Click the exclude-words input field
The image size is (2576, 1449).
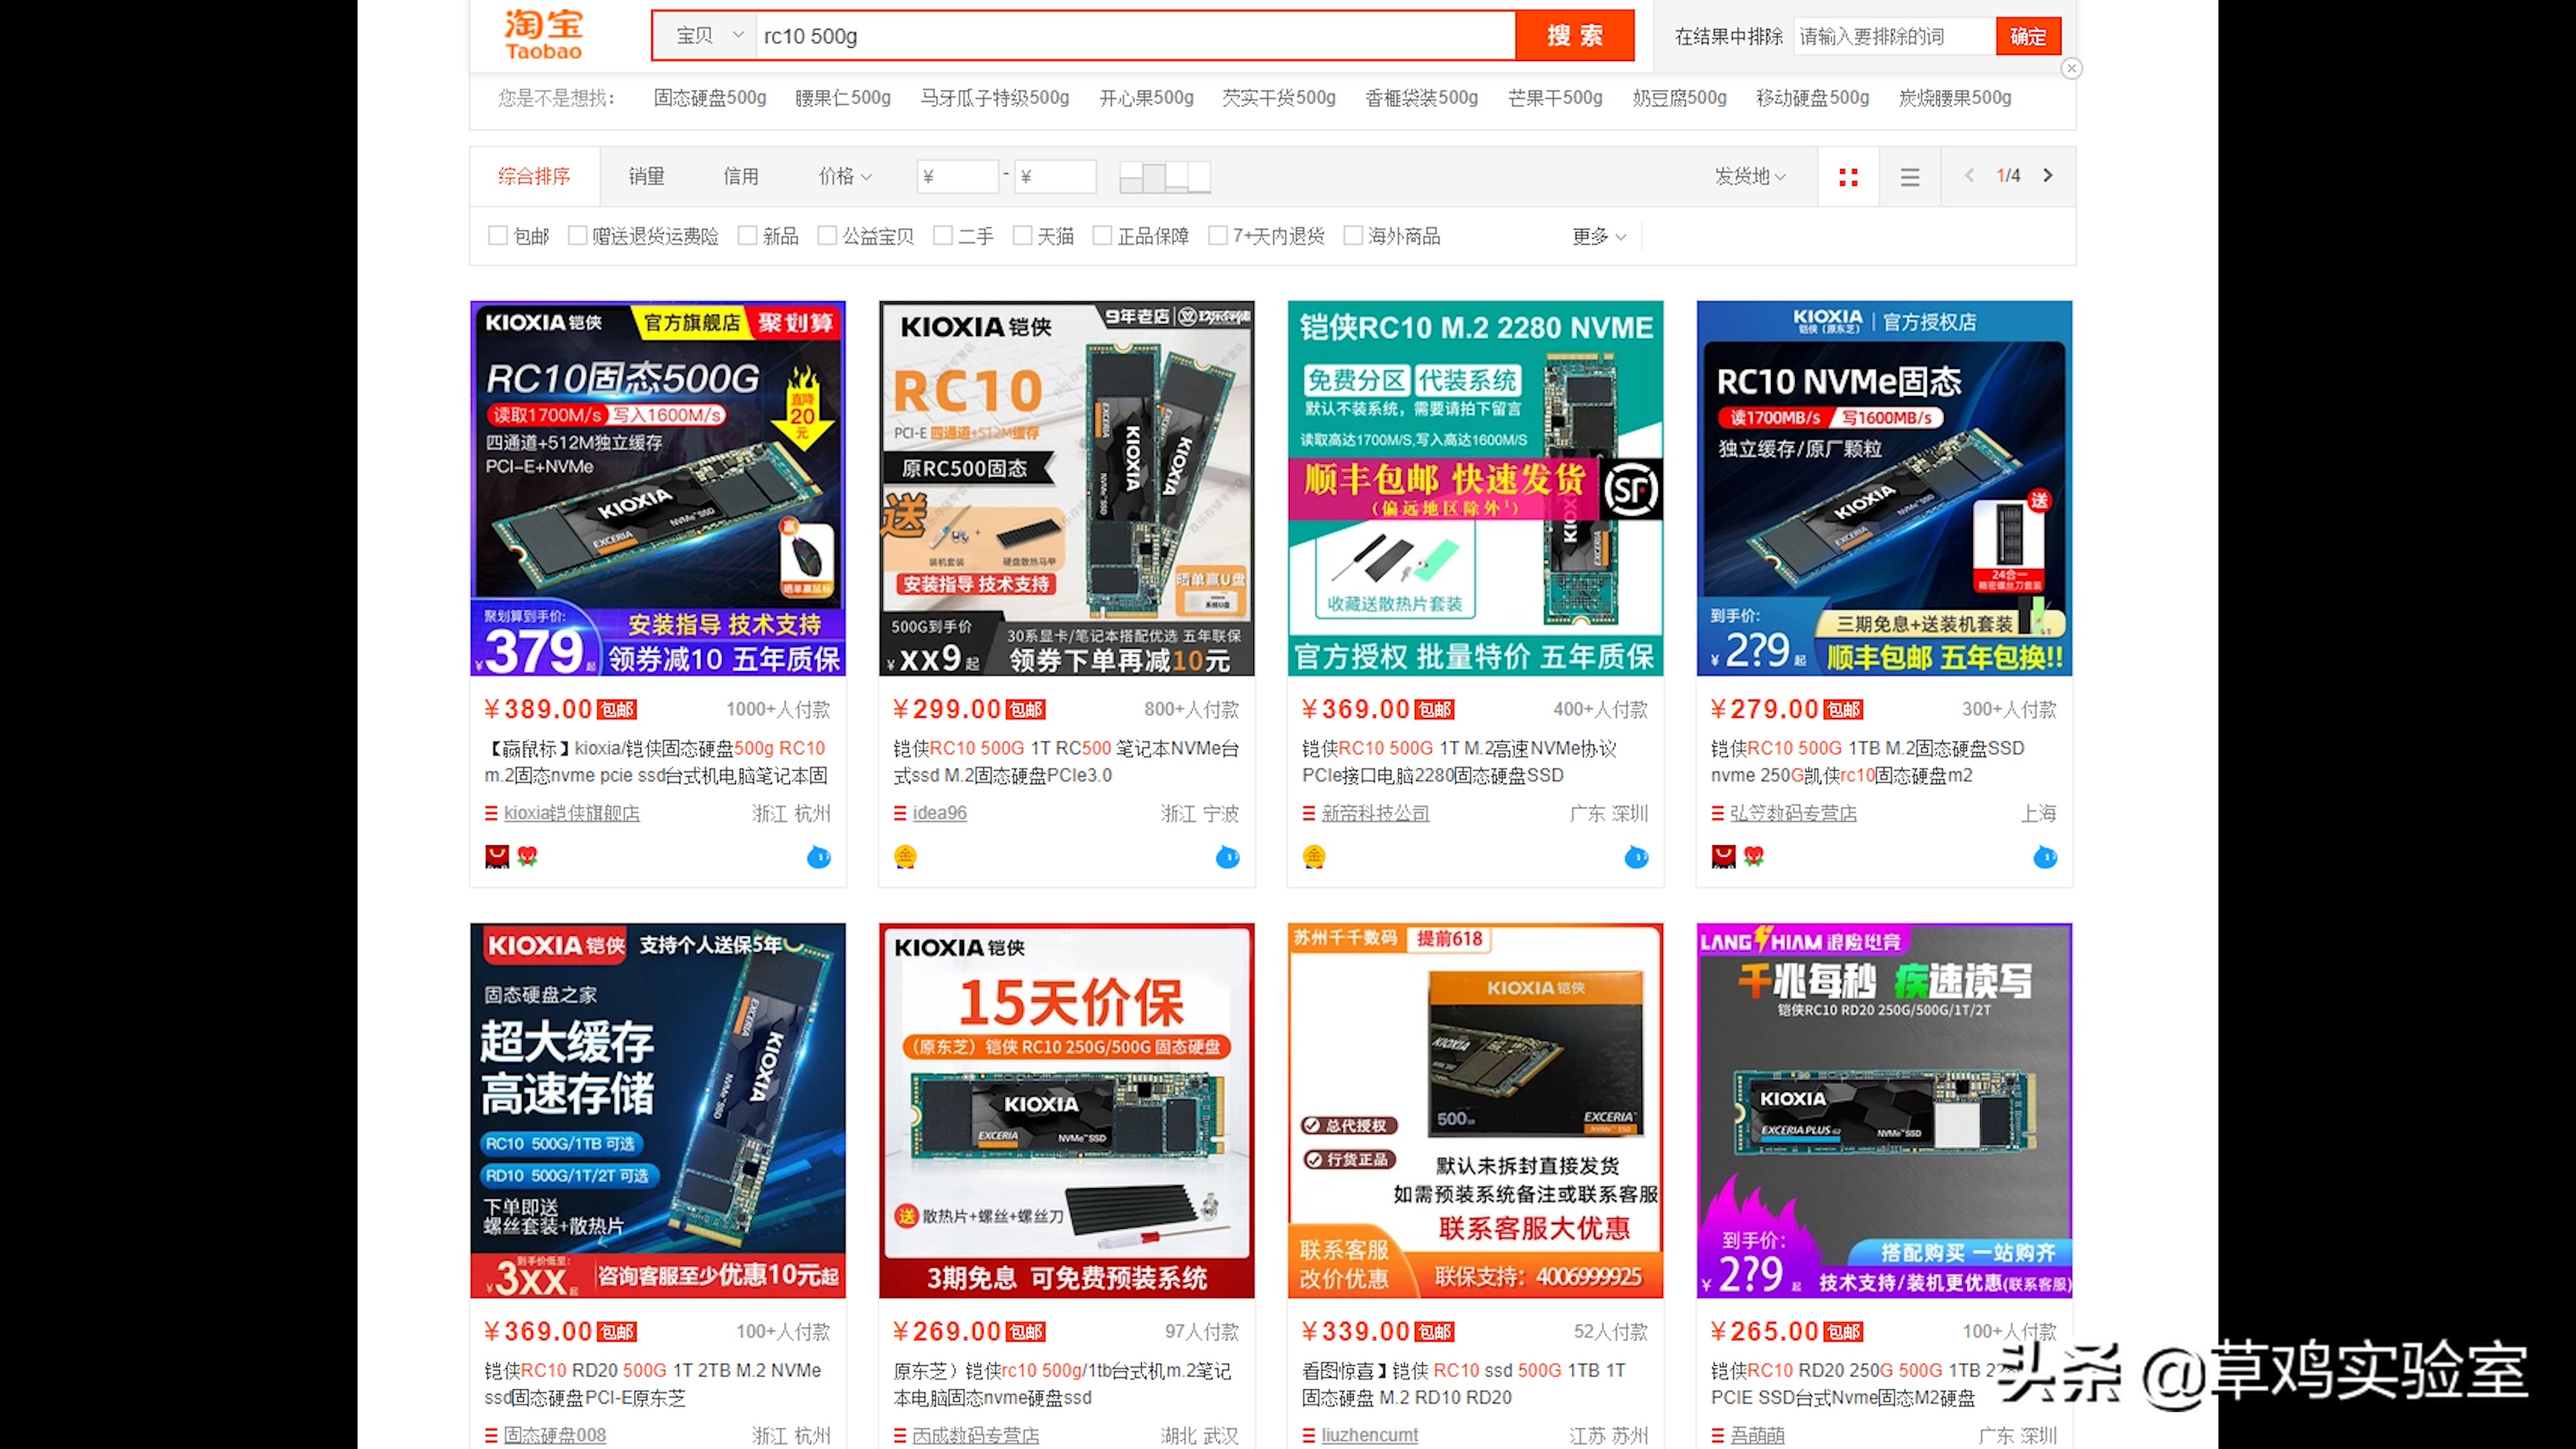[1893, 37]
